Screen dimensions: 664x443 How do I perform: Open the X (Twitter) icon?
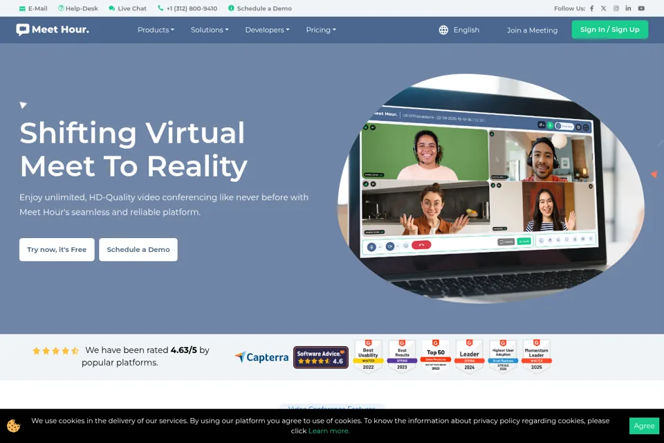tap(603, 8)
